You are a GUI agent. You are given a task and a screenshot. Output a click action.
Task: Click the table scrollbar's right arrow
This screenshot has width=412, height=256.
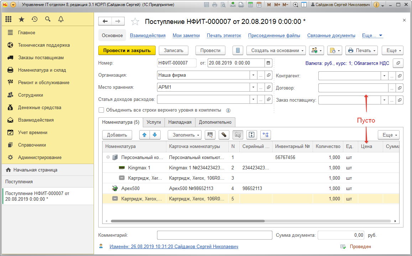click(x=395, y=221)
